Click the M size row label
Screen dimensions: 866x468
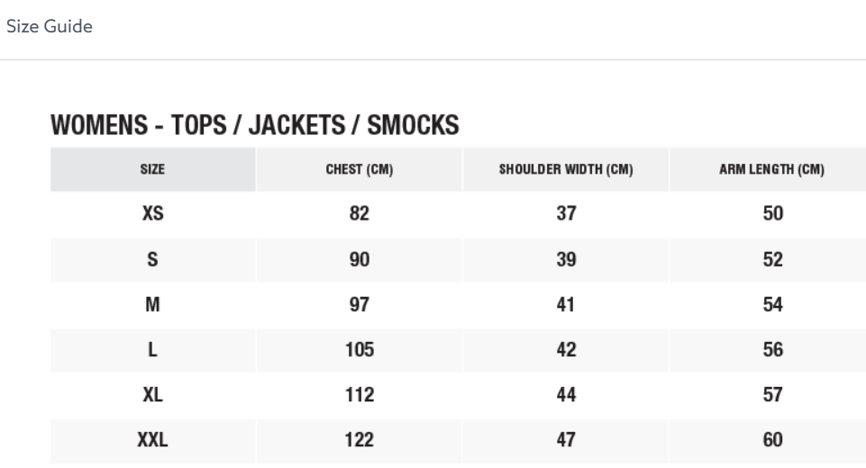(152, 304)
